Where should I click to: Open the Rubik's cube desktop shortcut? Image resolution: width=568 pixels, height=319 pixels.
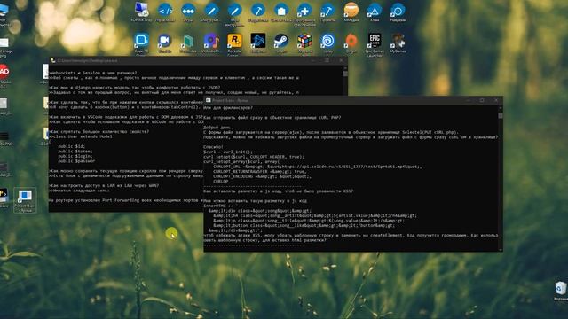pos(304,41)
